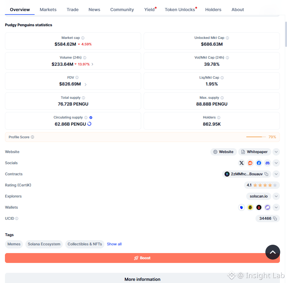
Task: Open the Trade tab
Action: pos(73,10)
